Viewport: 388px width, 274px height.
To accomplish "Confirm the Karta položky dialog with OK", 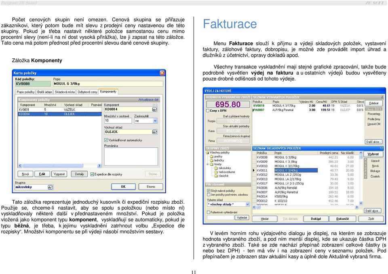I will point(123,187).
